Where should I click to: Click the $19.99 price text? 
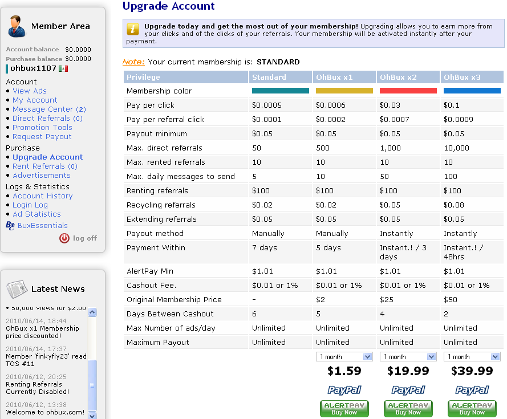[408, 371]
